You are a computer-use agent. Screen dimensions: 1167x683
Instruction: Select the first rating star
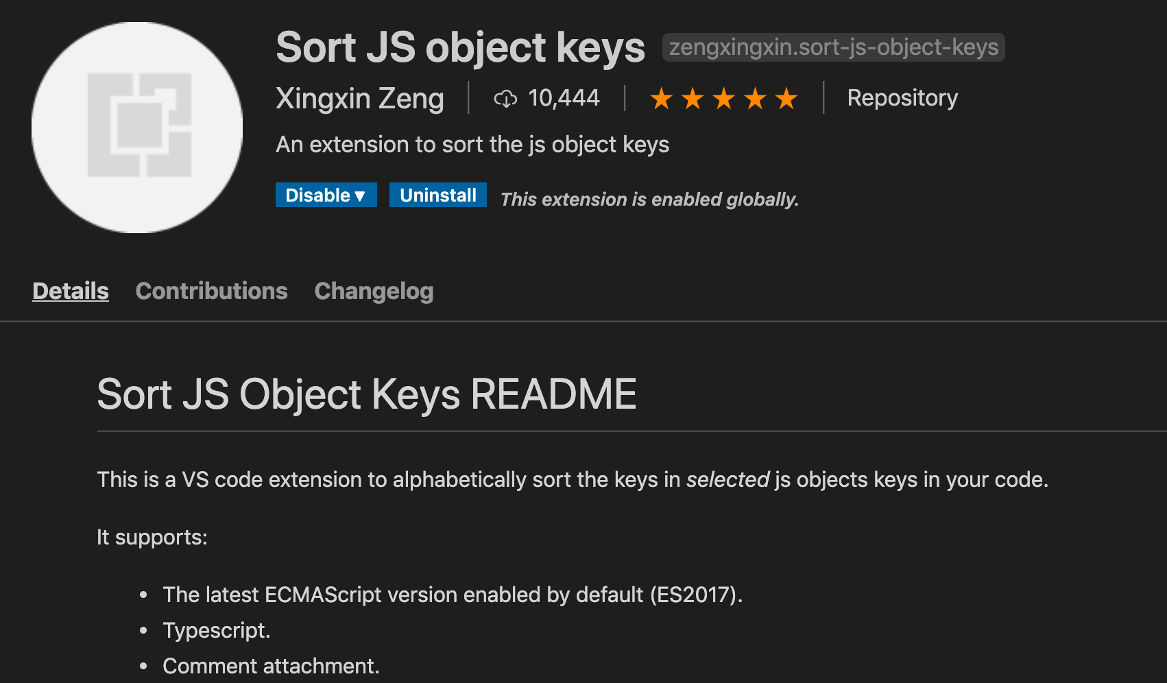pyautogui.click(x=662, y=98)
